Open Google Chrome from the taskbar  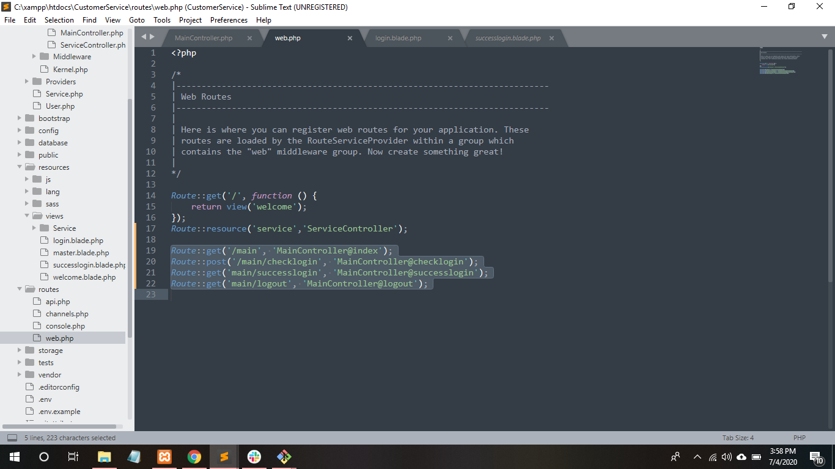pos(194,457)
